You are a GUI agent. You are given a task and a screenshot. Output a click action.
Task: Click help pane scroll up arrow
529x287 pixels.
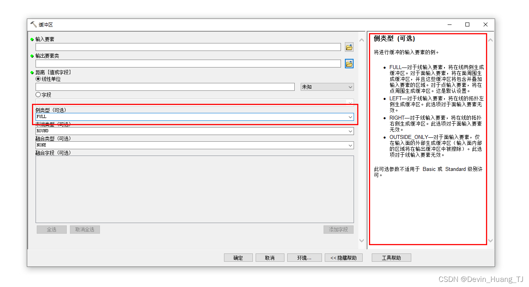(x=491, y=40)
